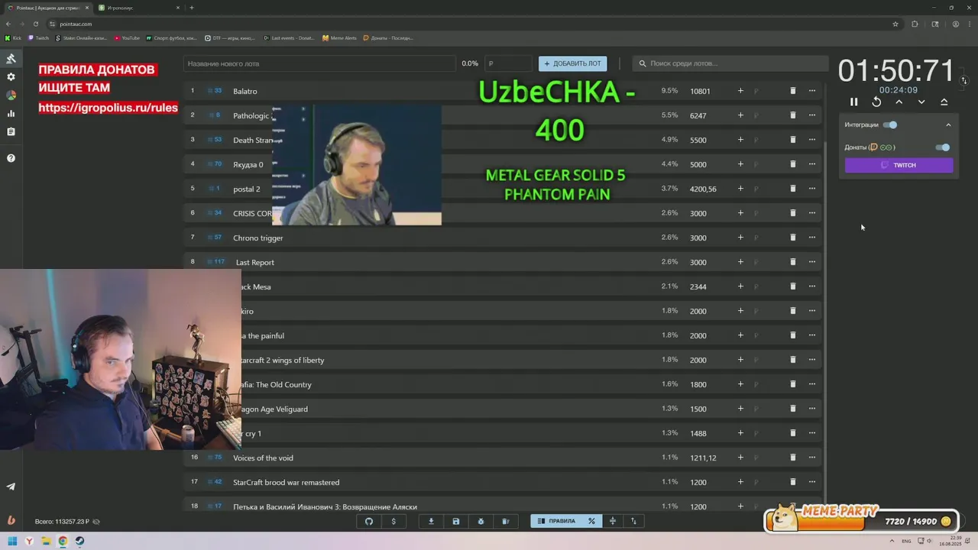This screenshot has height=550, width=978.
Task: Open more options for postal 2 lot
Action: coord(812,189)
